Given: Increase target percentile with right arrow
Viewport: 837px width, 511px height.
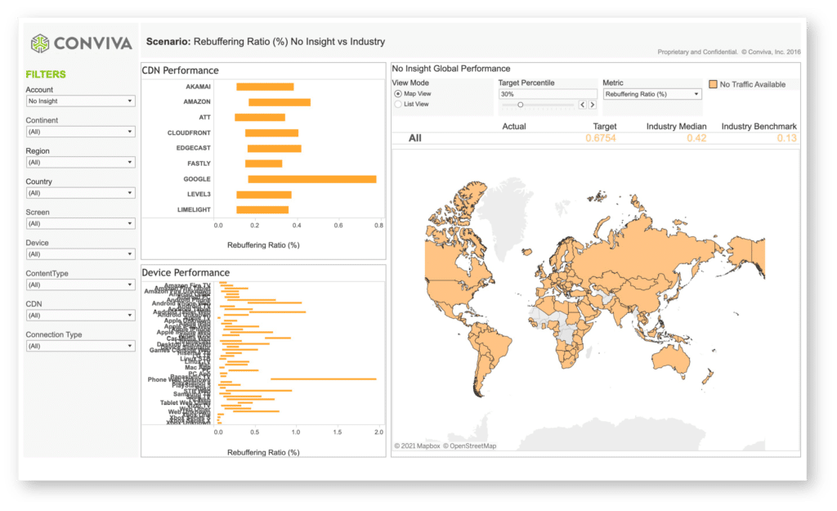Looking at the screenshot, I should (593, 105).
